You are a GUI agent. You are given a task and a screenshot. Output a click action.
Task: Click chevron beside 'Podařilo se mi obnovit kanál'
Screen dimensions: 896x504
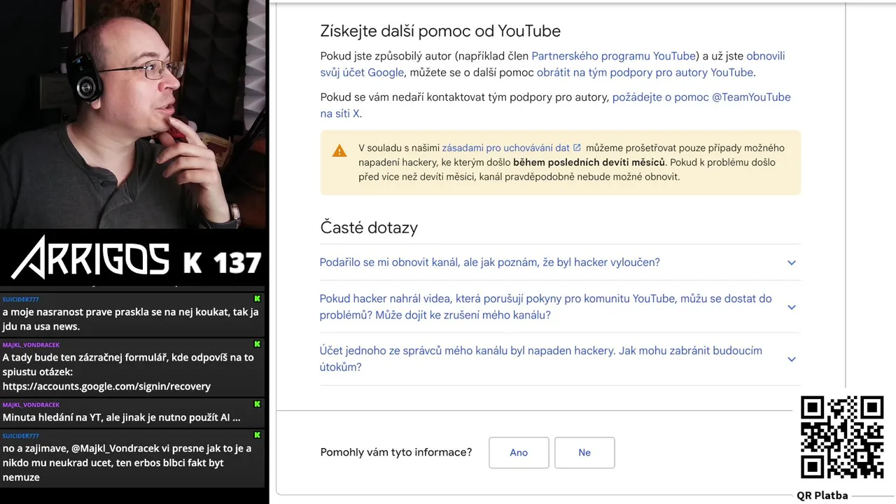[x=792, y=262]
